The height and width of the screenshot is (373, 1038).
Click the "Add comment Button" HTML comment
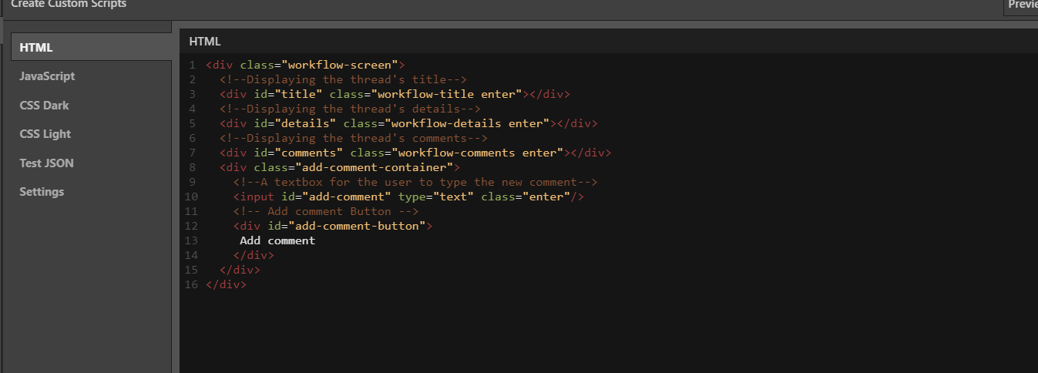(x=326, y=211)
